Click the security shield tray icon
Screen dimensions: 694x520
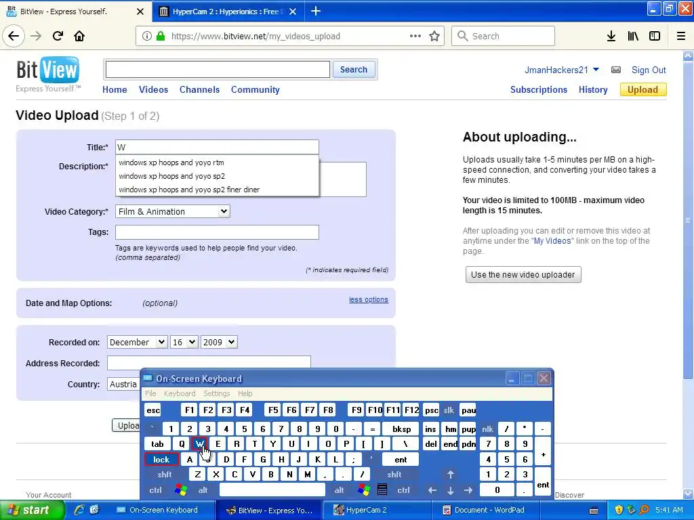click(619, 510)
